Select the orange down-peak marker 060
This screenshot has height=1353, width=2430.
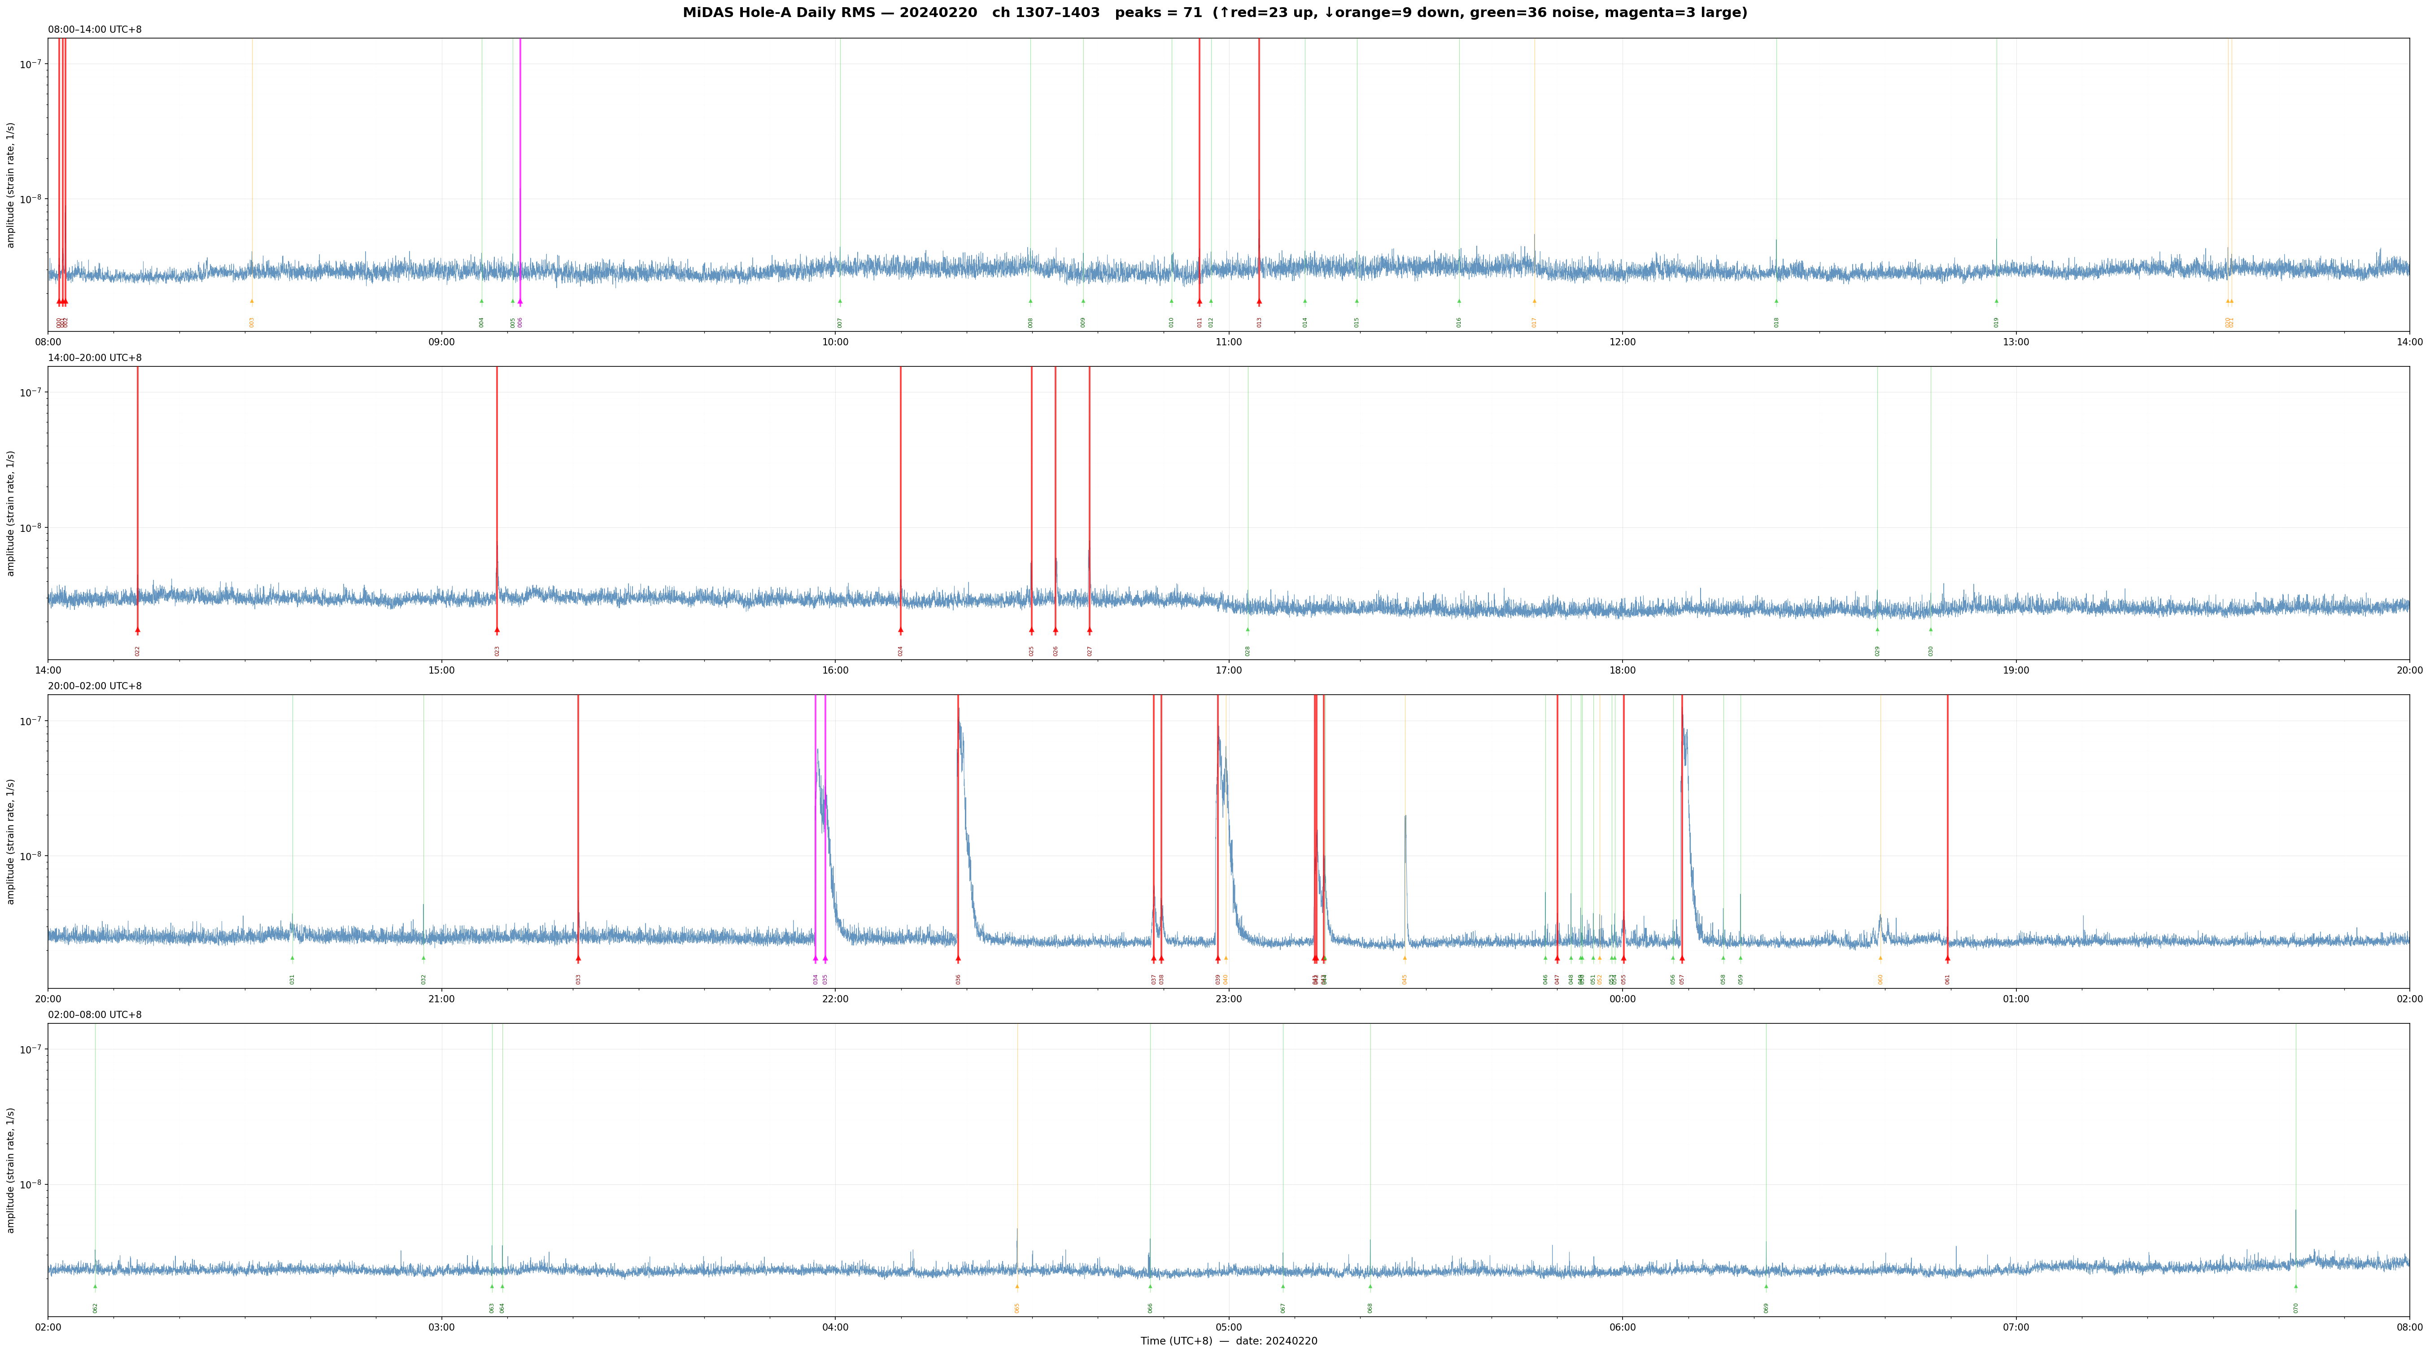click(x=1880, y=958)
